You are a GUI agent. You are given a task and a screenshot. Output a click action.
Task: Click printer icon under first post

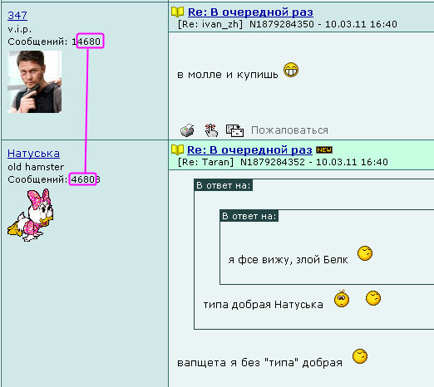(187, 130)
